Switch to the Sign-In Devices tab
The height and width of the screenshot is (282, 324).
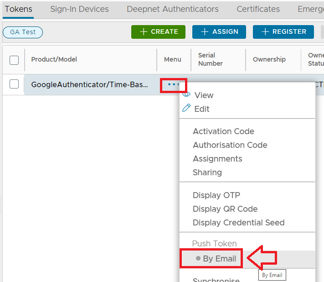click(x=79, y=9)
